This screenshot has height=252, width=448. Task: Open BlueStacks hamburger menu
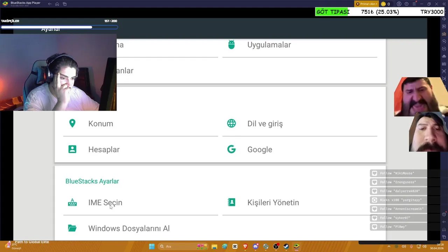click(414, 4)
